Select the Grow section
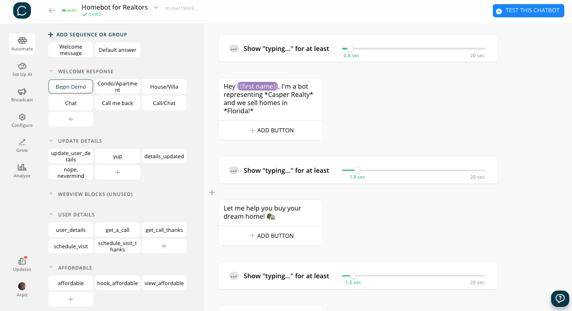 click(x=22, y=145)
